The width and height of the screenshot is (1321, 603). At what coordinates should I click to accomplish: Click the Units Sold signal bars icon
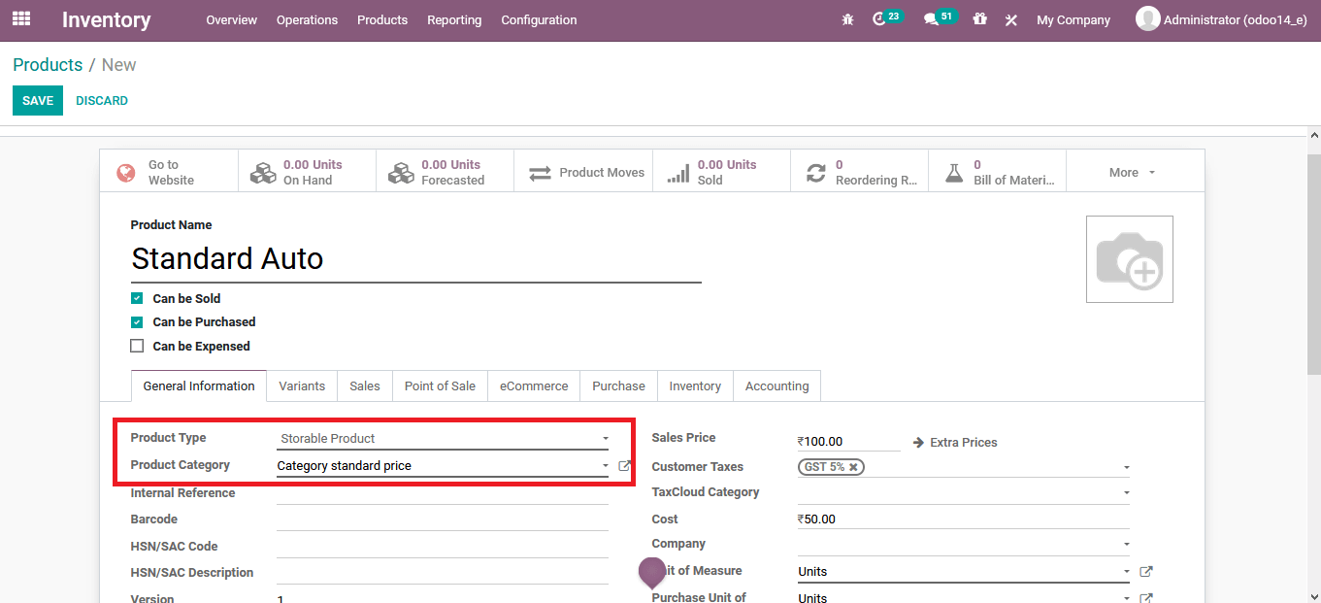click(x=677, y=173)
